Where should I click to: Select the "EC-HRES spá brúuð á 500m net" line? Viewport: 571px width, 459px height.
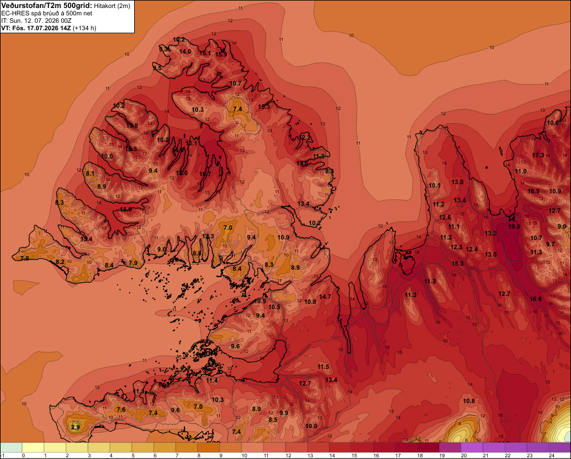(47, 14)
